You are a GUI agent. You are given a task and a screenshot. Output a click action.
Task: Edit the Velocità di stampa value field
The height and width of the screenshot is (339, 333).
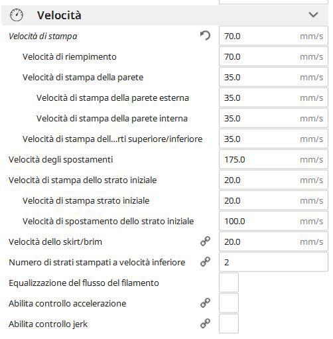pos(273,36)
